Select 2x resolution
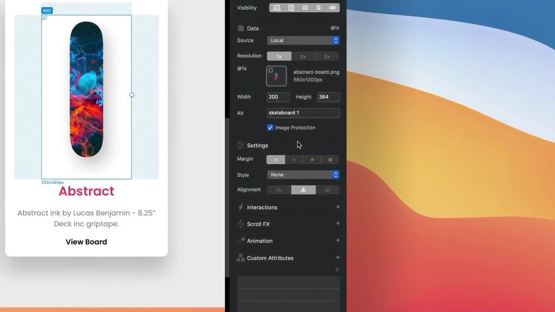 click(x=303, y=56)
